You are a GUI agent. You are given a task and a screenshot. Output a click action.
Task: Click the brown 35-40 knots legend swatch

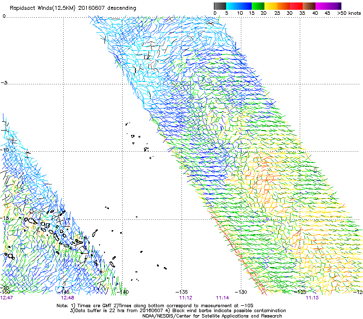click(x=309, y=6)
